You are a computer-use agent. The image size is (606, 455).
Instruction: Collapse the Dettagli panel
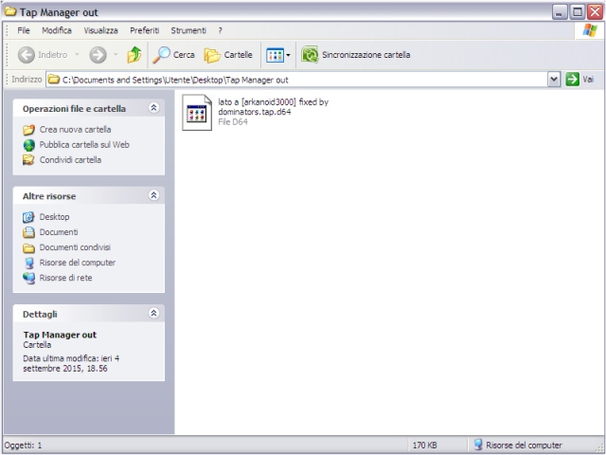(x=153, y=313)
